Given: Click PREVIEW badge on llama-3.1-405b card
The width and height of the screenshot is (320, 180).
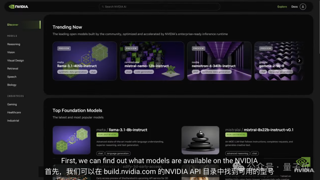Looking at the screenshot, I should [64, 48].
